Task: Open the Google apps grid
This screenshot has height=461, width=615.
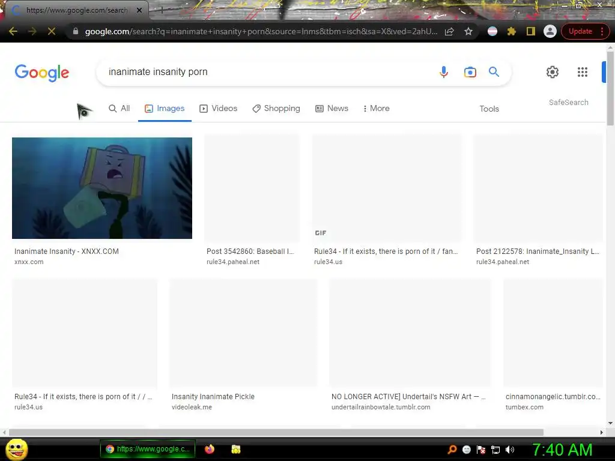Action: point(583,72)
